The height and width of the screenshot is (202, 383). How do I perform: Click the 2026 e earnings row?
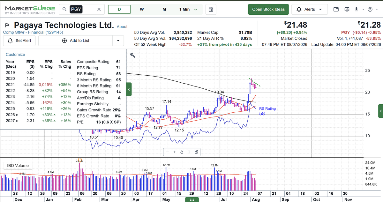(x=39, y=115)
